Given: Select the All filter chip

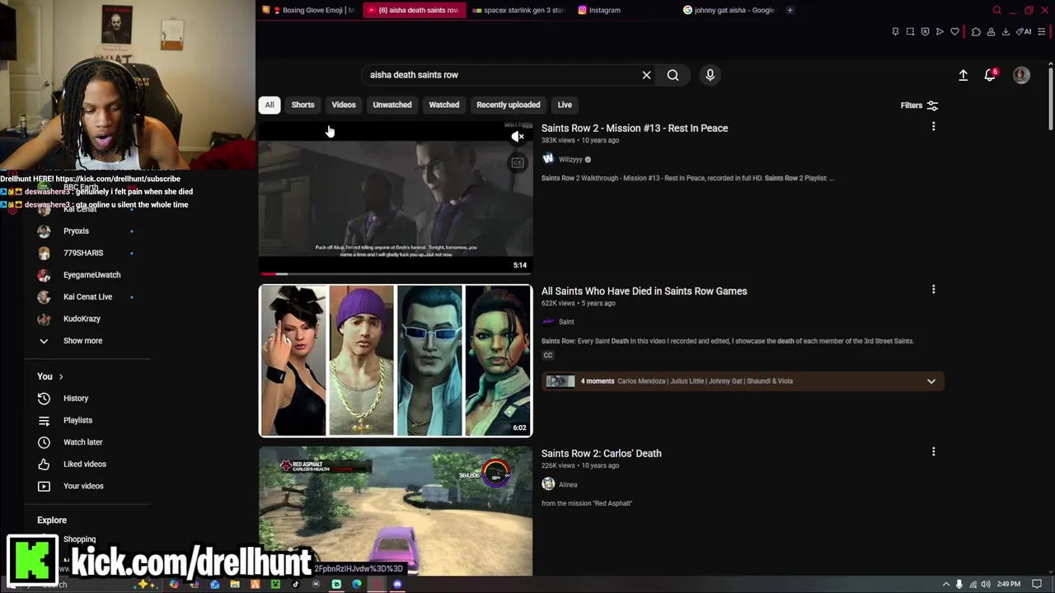Looking at the screenshot, I should (x=270, y=105).
